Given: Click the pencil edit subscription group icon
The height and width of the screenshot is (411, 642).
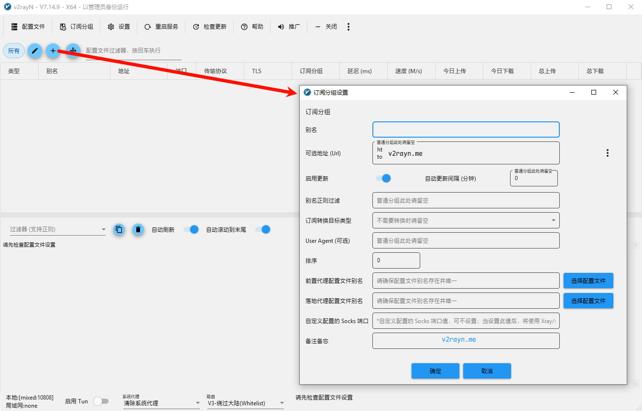Looking at the screenshot, I should point(34,51).
